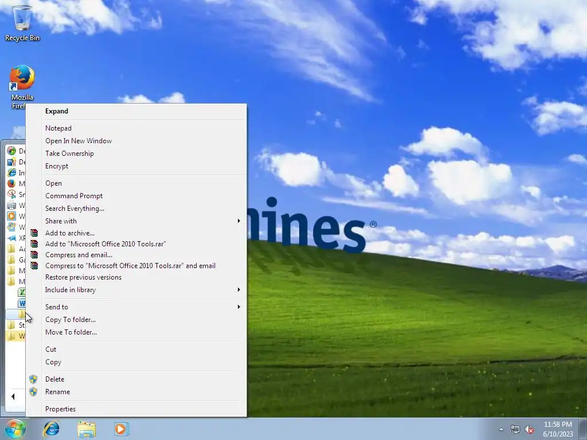Click the folder icon labeled "St" in Start menu
Screen dimensions: 587x440
(x=11, y=325)
